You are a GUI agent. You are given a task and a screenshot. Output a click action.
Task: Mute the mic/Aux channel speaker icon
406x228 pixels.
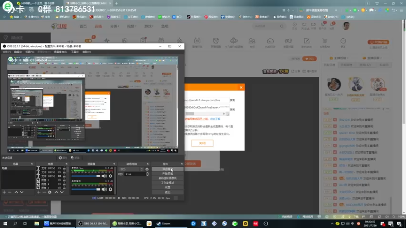(104, 176)
